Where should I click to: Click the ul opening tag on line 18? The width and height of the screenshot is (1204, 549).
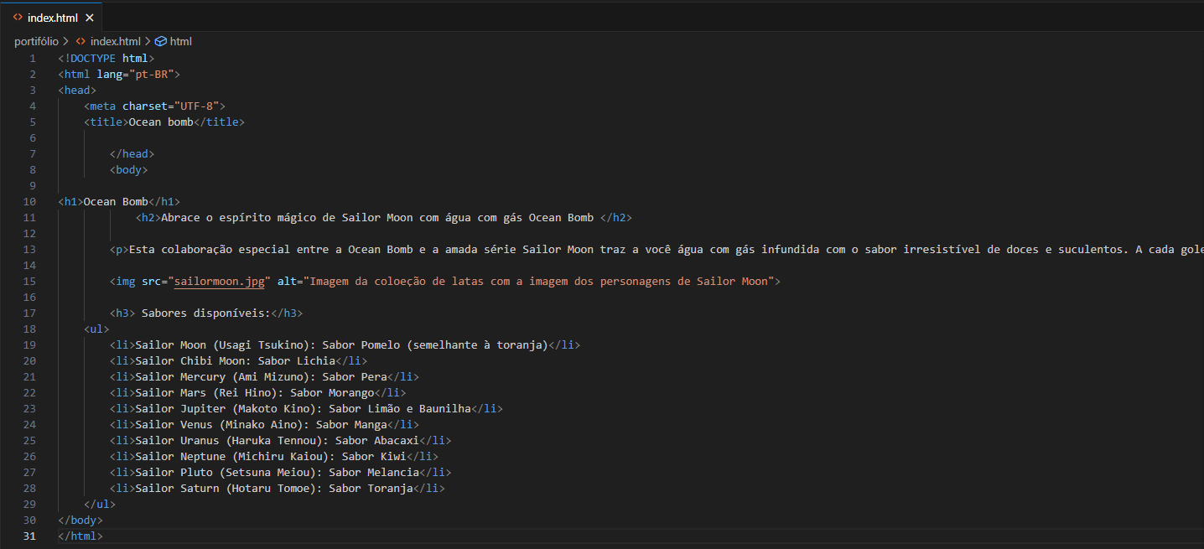pos(96,329)
